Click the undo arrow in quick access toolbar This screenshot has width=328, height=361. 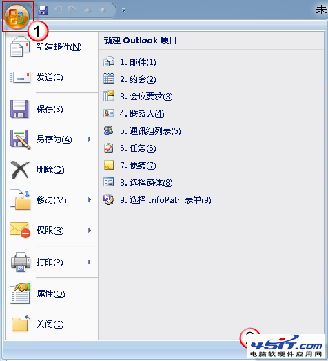[58, 10]
